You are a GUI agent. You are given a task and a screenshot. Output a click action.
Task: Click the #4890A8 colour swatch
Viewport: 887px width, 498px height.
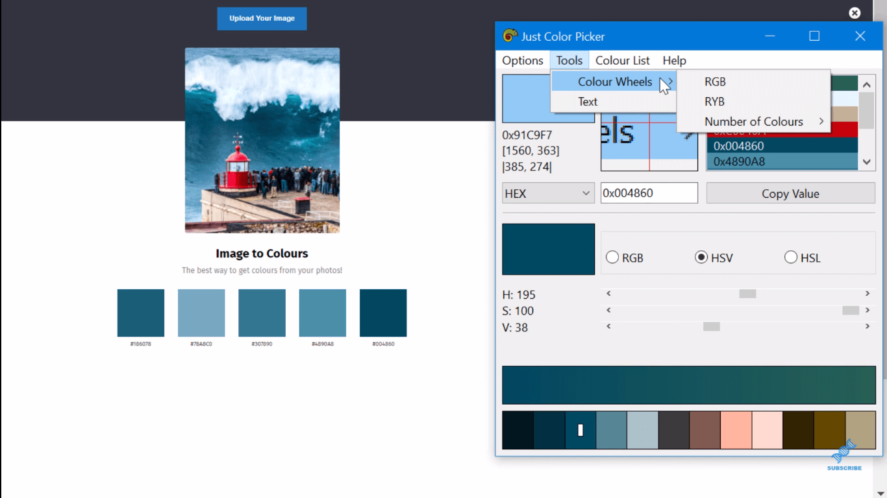point(323,313)
